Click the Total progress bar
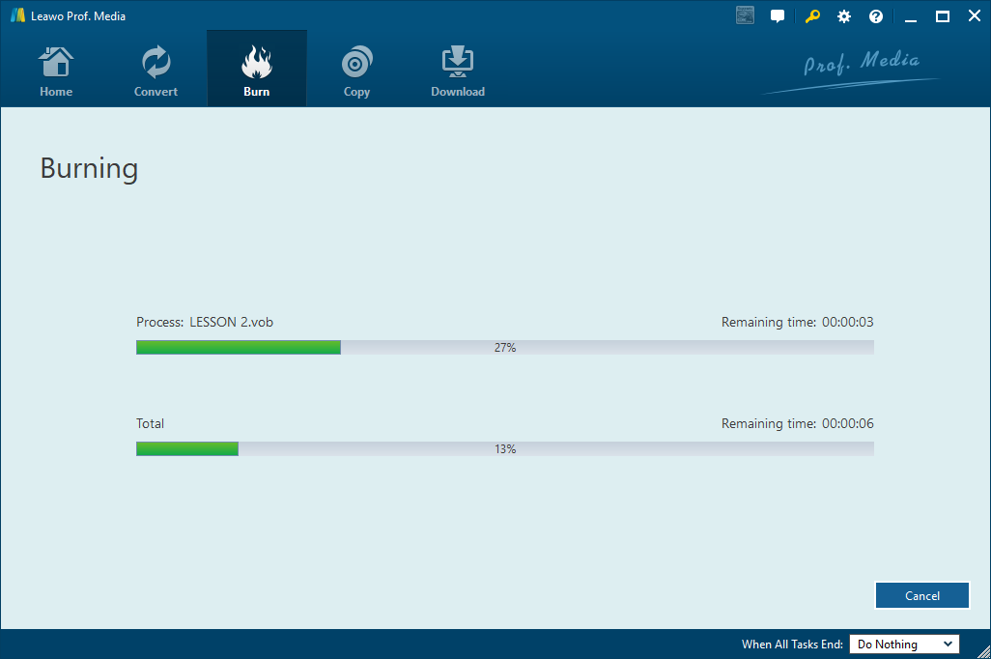The width and height of the screenshot is (991, 659). click(x=505, y=448)
